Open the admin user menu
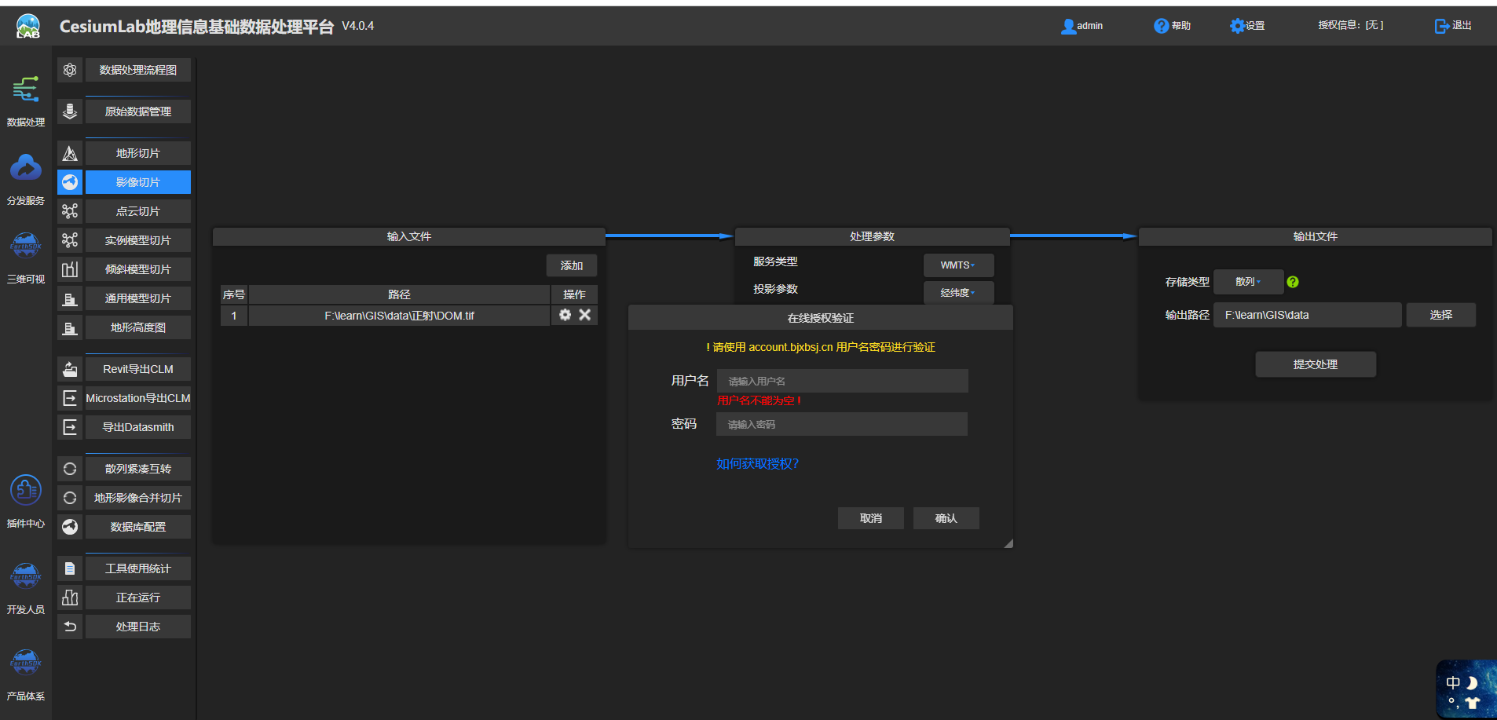The image size is (1497, 720). pyautogui.click(x=1082, y=26)
